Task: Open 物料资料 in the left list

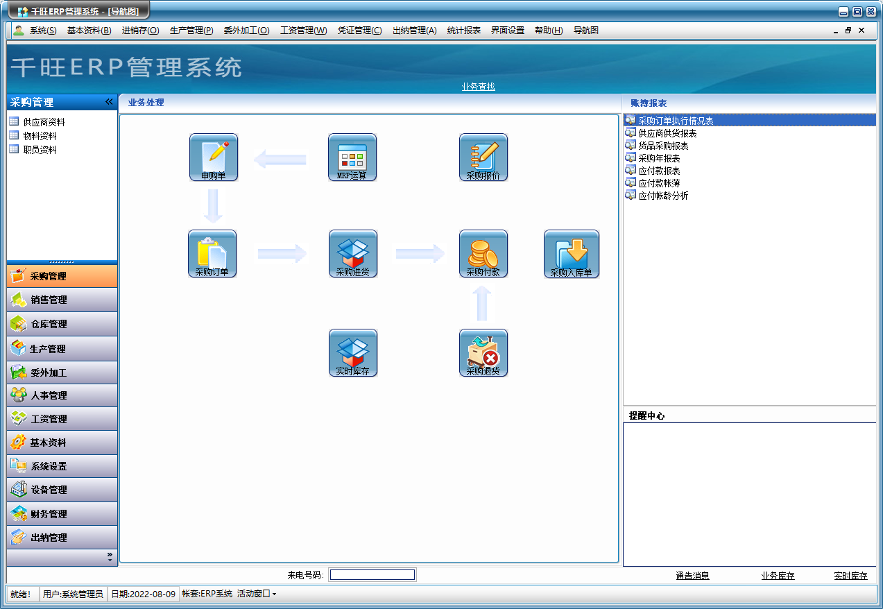Action: [40, 136]
